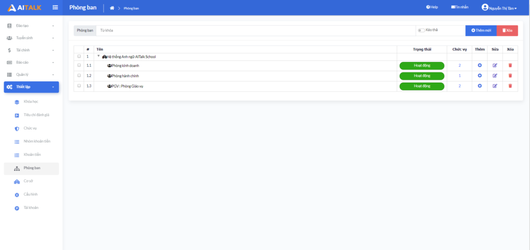Viewport: 530px width, 250px height.
Task: Delete the PGV : Phòng Giáo vụ row
Action: [510, 86]
